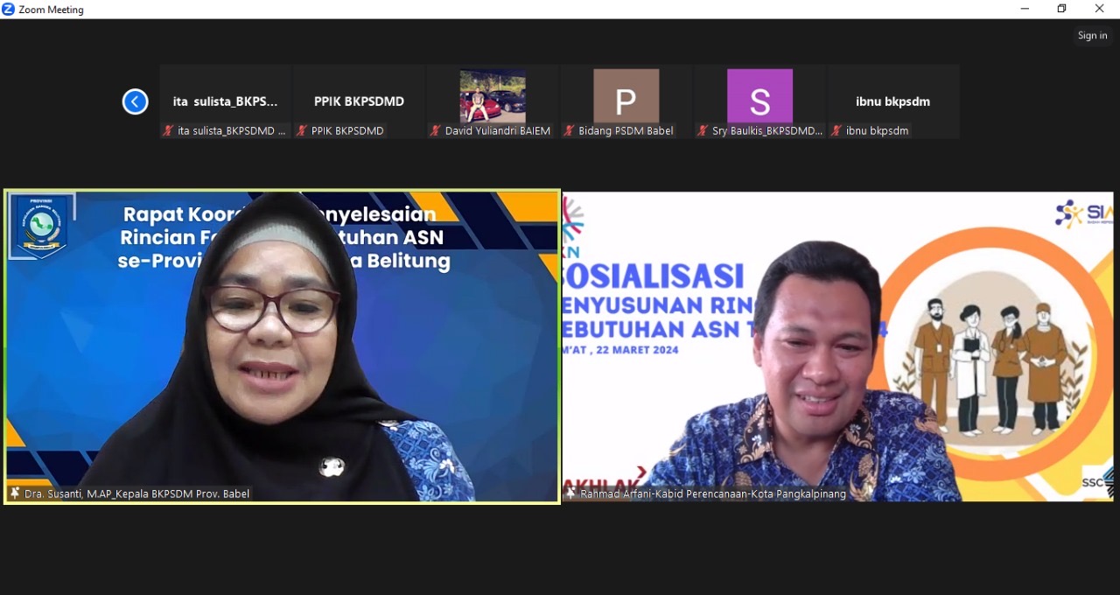Select David Yuliandri's photo thumbnail
The width and height of the screenshot is (1120, 595).
point(493,96)
